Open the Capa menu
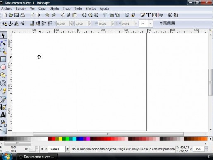The image size is (213, 160). [42, 9]
